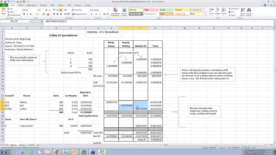The image size is (276, 155).
Task: Save the workbook with the quick access Save icon
Action: 5,2
